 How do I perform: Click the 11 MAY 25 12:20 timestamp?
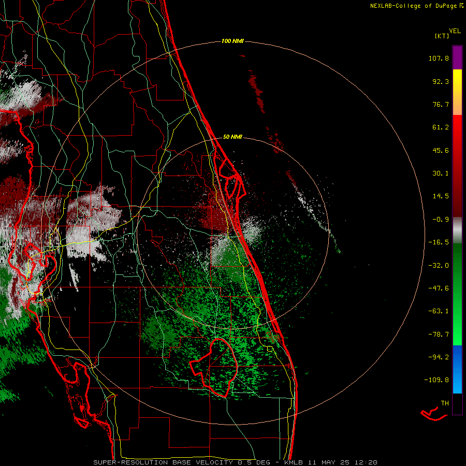pos(343,462)
